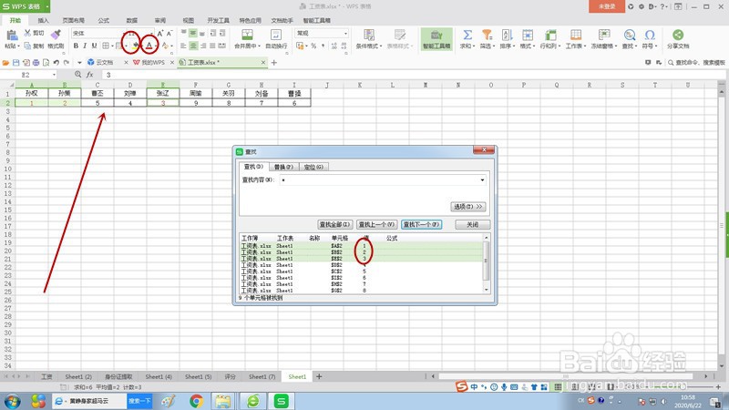Open Google Chrome from taskbar
Screen dimensions: 729x410
point(196,401)
